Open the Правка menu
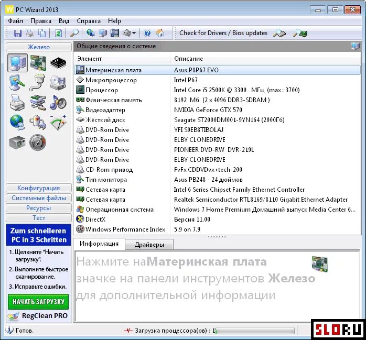 (41, 21)
